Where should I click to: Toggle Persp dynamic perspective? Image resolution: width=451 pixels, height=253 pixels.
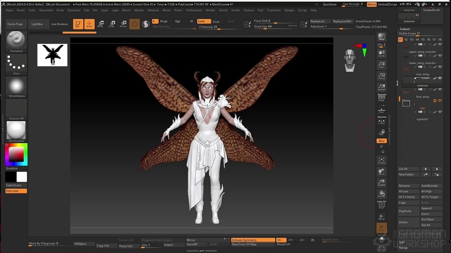[x=381, y=98]
